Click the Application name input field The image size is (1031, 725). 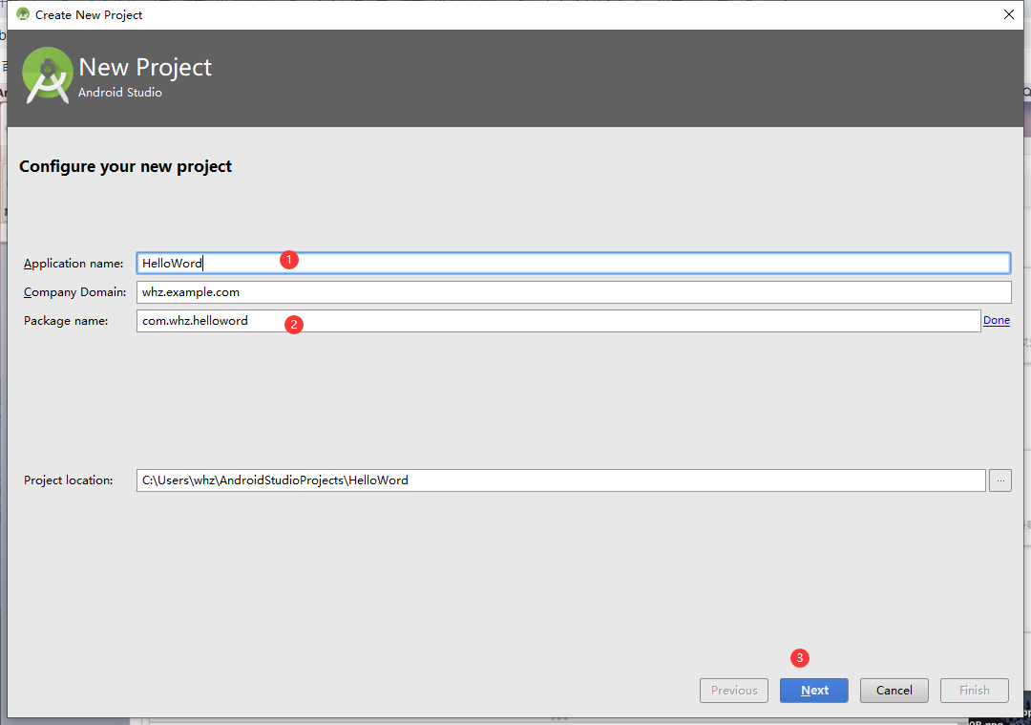coord(573,263)
